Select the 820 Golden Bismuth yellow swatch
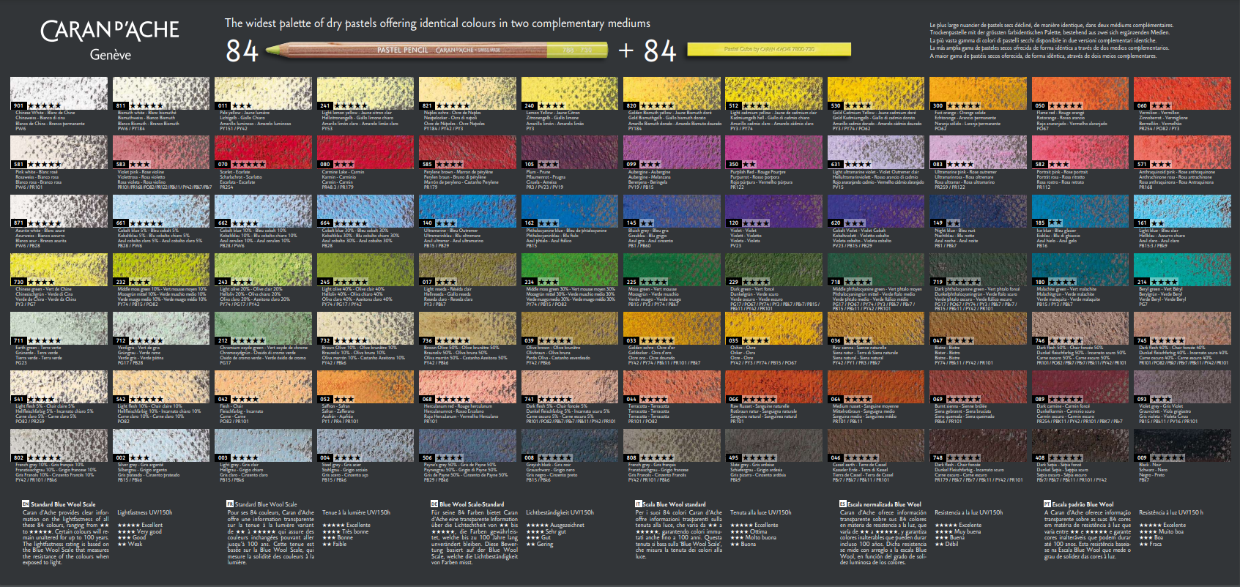The width and height of the screenshot is (1240, 587). tap(672, 93)
